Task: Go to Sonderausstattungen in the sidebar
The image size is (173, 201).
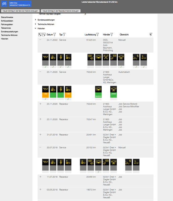Action: [9, 31]
